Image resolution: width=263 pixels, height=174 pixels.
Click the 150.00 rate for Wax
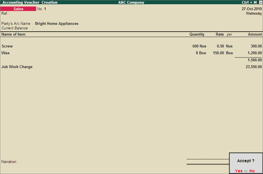pos(219,53)
